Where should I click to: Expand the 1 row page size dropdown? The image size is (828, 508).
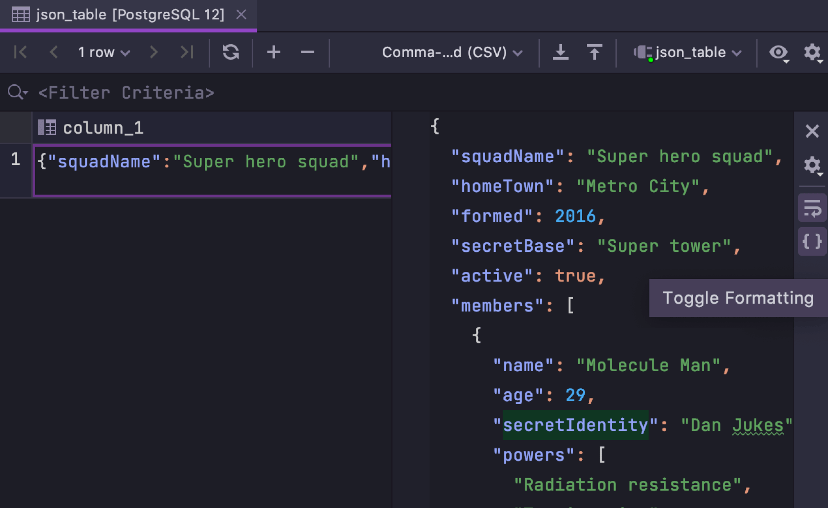(103, 52)
